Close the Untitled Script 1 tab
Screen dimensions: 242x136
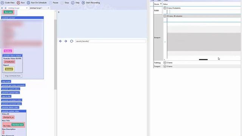[x=48, y=8]
